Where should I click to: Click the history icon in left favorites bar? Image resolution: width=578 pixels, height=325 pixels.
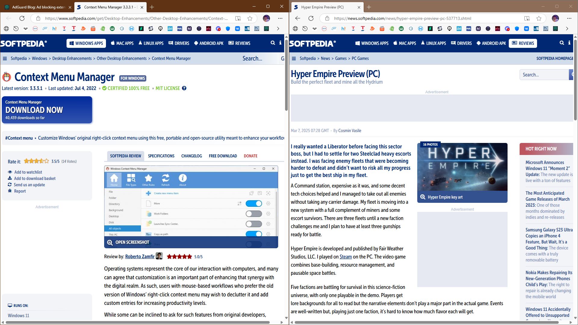[x=16, y=29]
